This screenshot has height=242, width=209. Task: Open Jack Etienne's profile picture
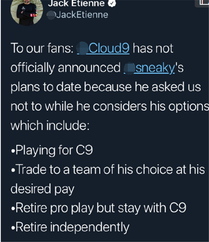pyautogui.click(x=26, y=12)
